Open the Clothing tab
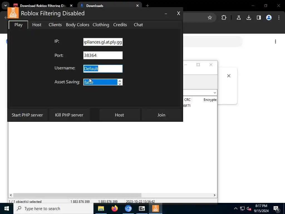 pos(101,25)
